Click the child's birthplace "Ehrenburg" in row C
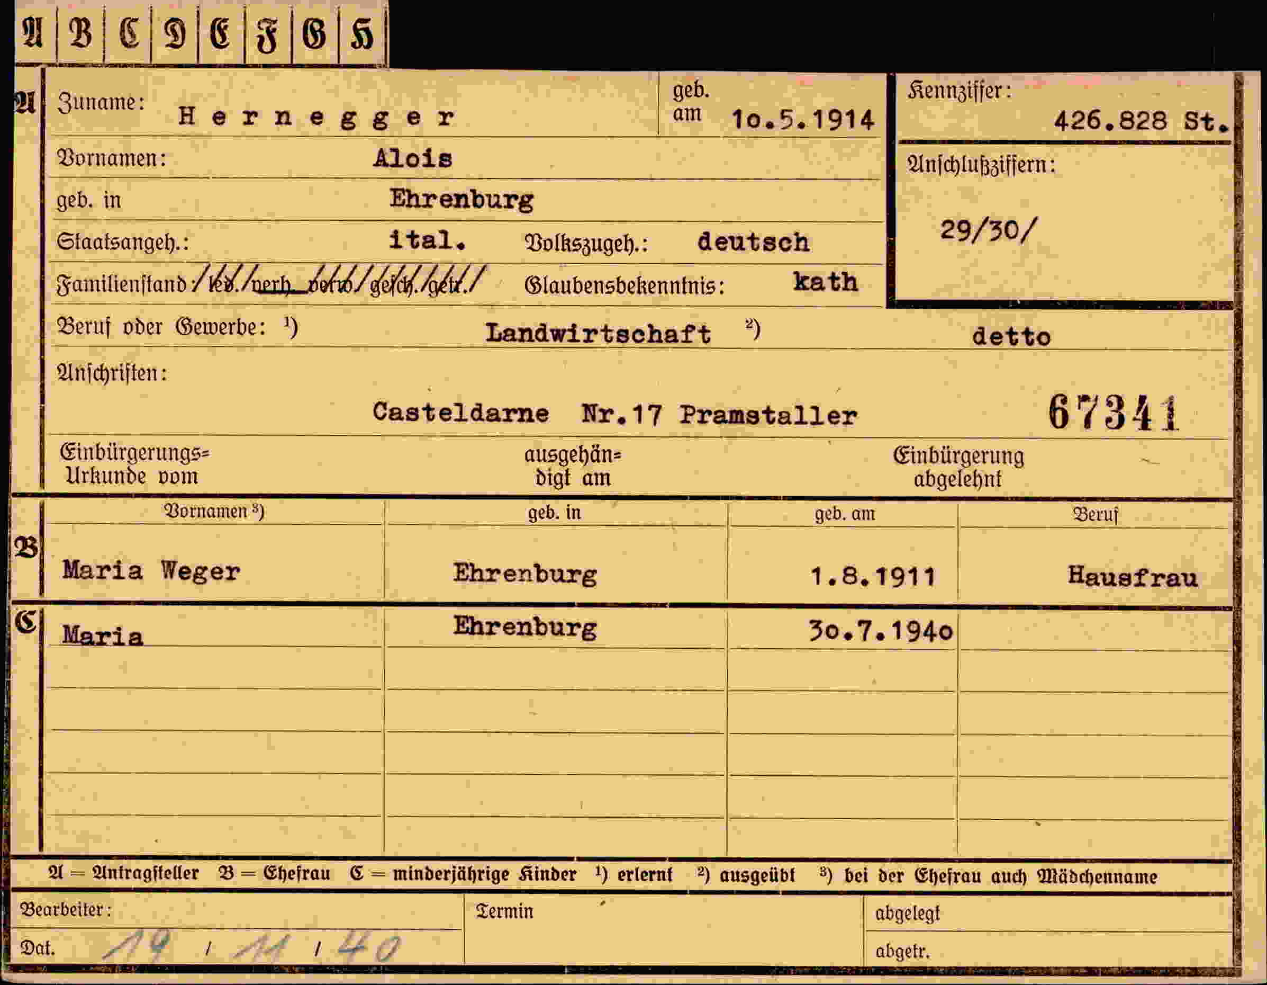The height and width of the screenshot is (985, 1267). coord(525,628)
